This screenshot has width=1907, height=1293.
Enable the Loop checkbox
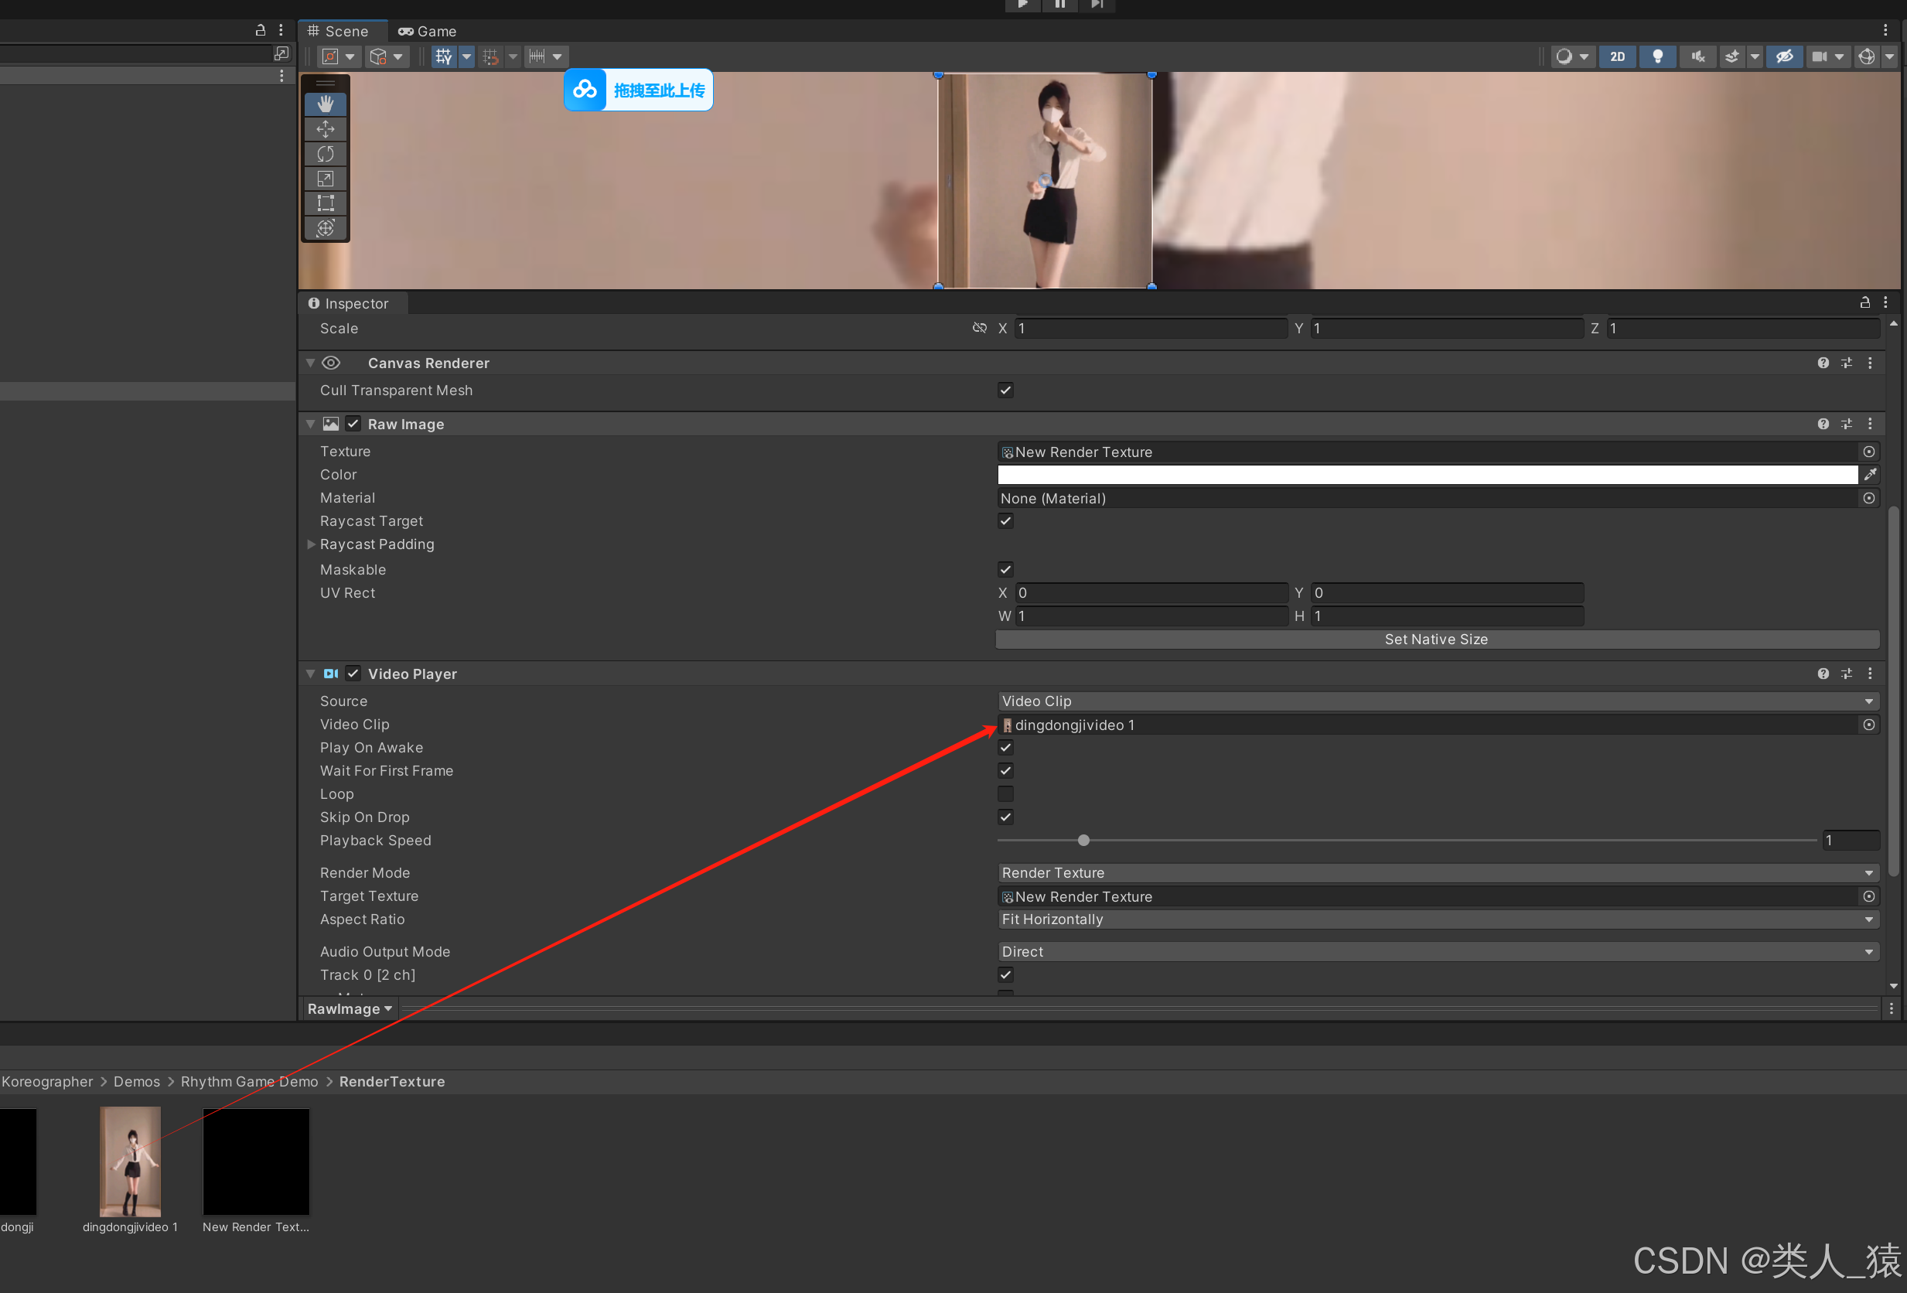[x=1005, y=793]
